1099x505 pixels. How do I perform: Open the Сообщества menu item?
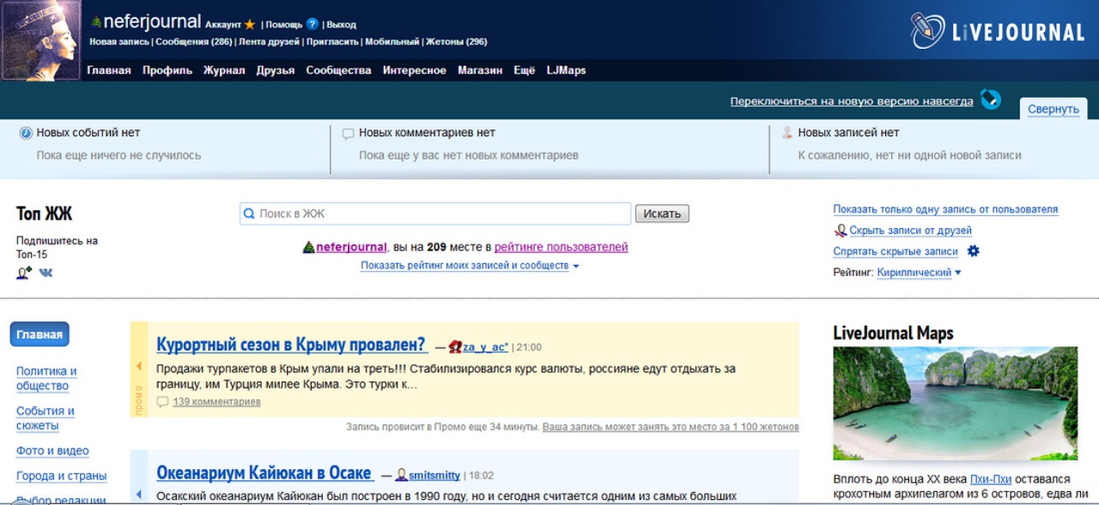tap(338, 70)
